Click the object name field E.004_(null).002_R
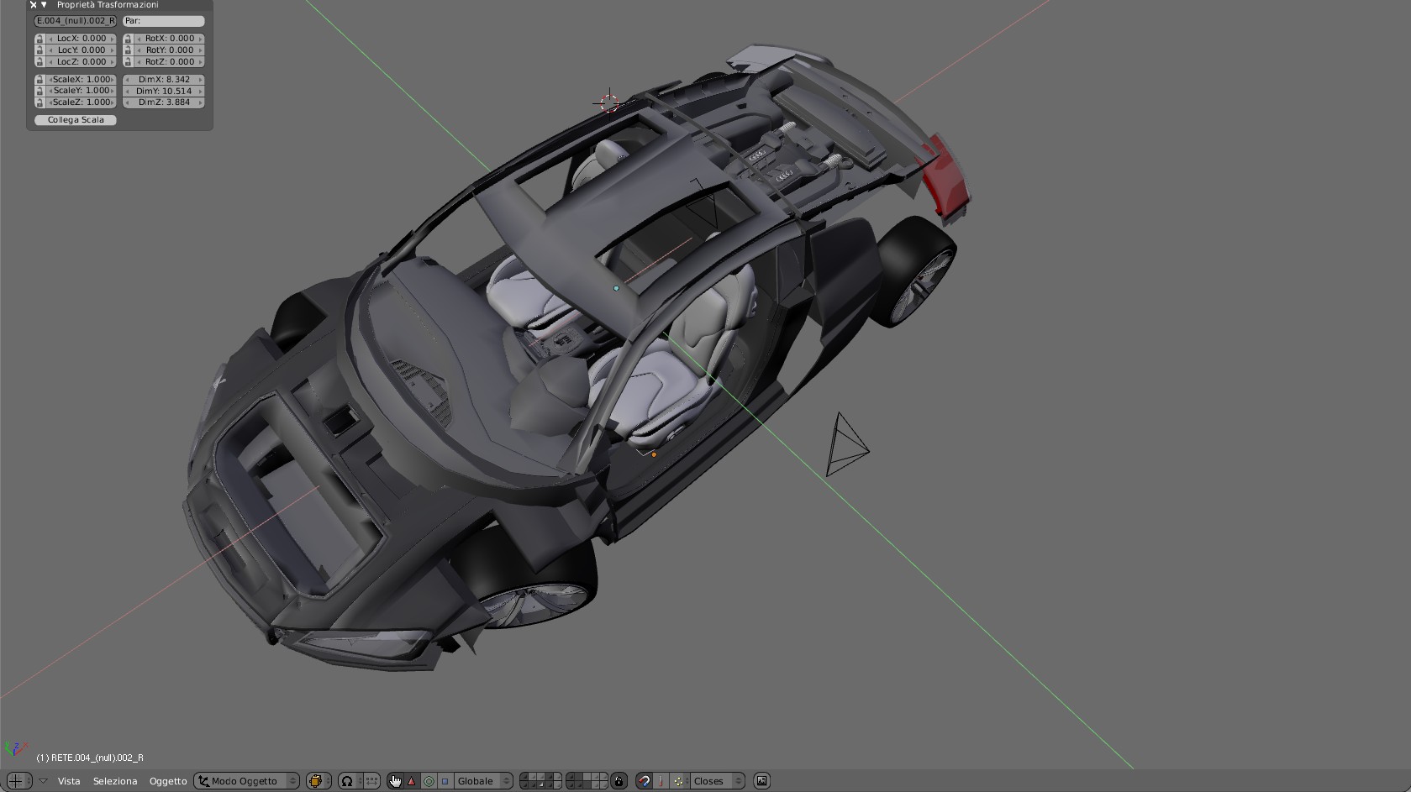The height and width of the screenshot is (792, 1411). (76, 21)
